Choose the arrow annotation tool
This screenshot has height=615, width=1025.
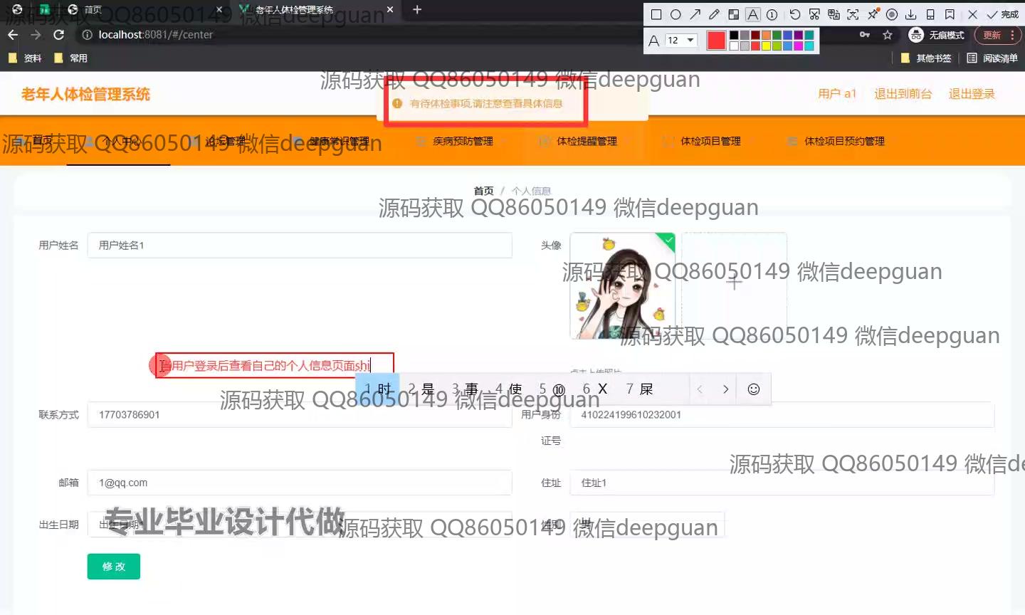[695, 14]
